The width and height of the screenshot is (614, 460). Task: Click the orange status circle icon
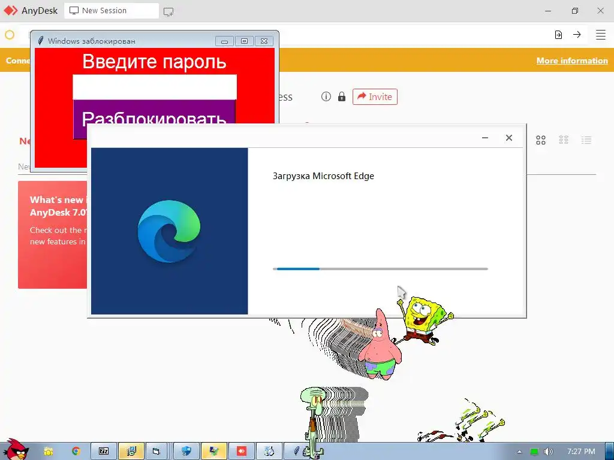(x=10, y=35)
